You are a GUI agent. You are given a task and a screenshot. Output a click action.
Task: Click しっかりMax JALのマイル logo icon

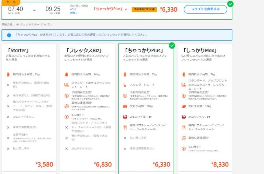184,117
